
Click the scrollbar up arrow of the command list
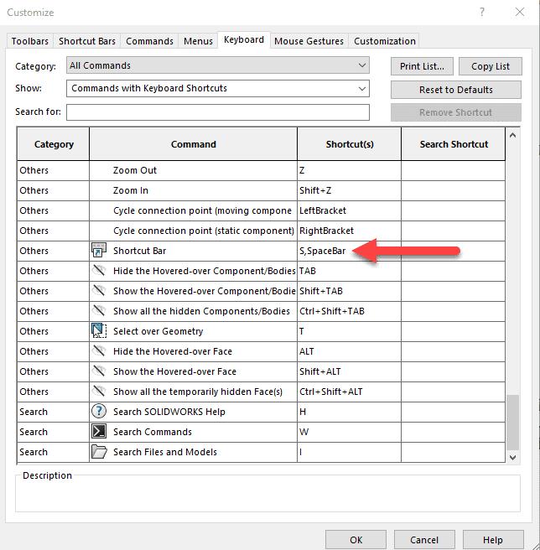[x=512, y=135]
